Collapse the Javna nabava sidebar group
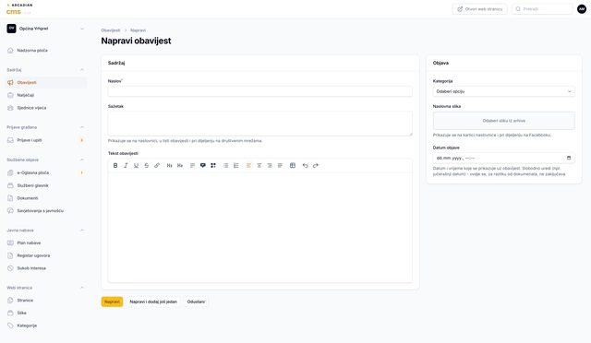This screenshot has height=343, width=591. click(82, 230)
